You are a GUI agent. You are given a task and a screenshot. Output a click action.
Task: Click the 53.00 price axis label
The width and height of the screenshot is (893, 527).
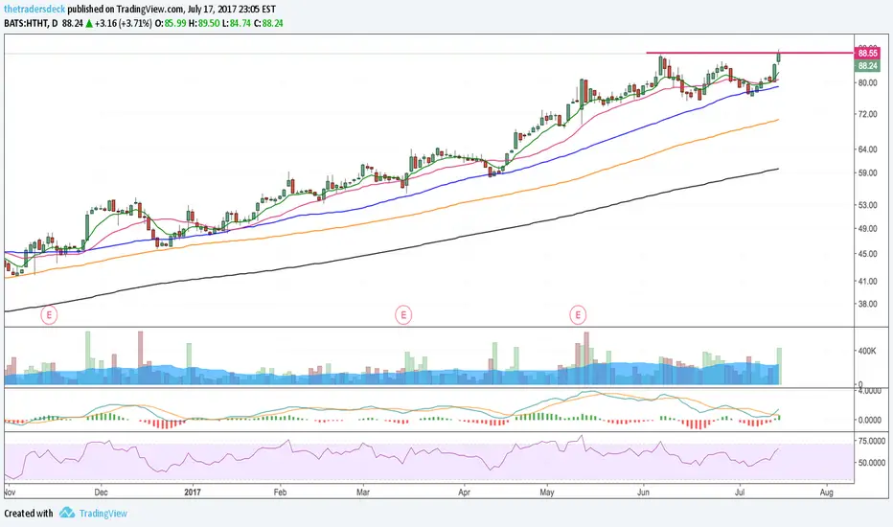(x=867, y=204)
